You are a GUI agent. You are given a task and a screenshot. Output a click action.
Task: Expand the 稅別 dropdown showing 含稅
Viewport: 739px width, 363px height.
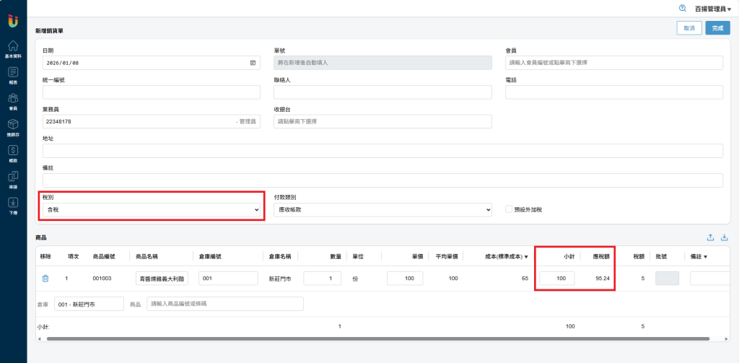(152, 209)
